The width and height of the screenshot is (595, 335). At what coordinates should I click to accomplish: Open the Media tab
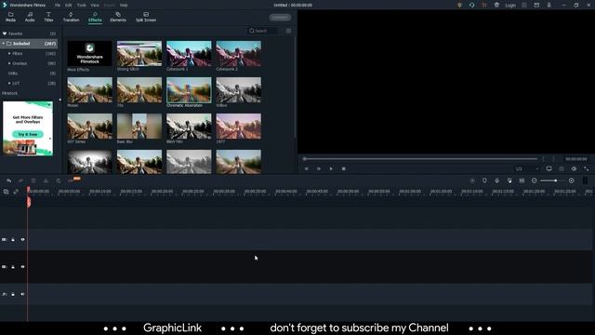pos(10,17)
